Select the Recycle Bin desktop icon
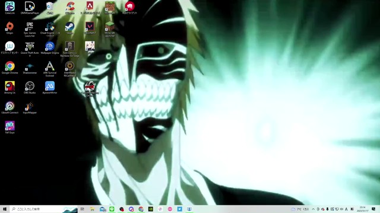This screenshot has width=380, height=213. coord(50,8)
